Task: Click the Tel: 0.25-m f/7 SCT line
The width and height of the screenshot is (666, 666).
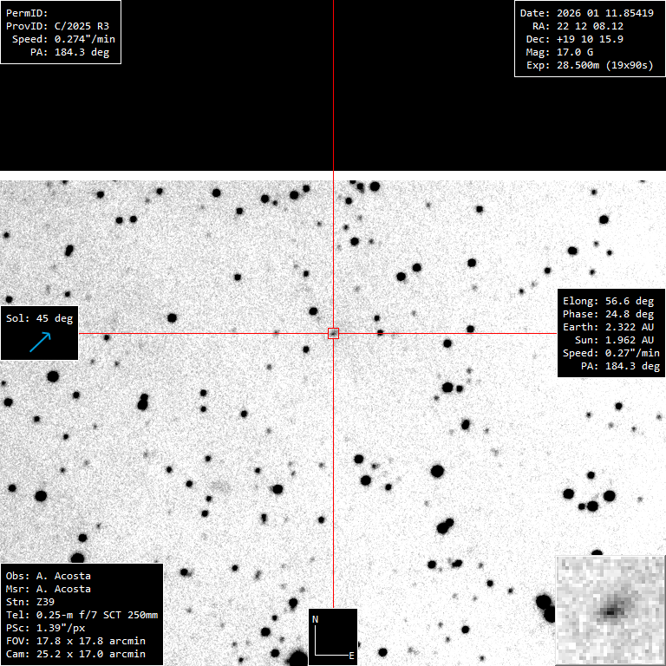Action: tap(82, 615)
